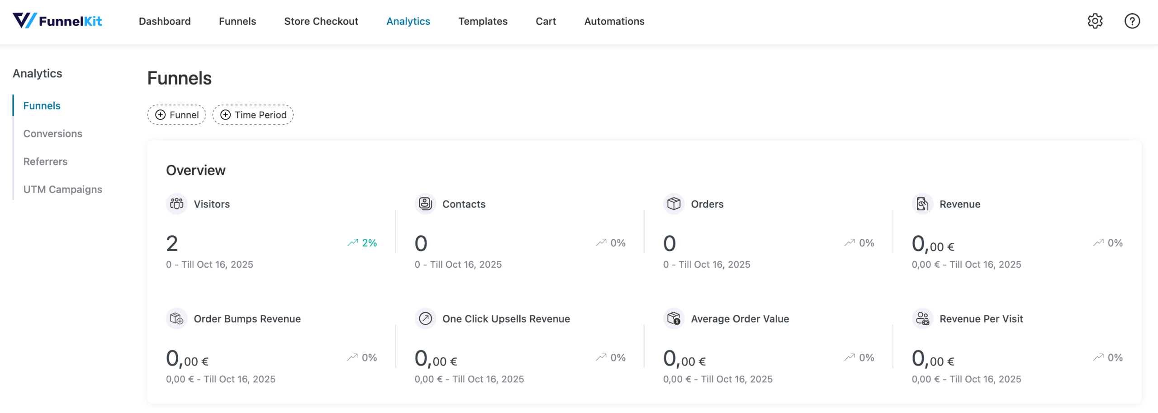The width and height of the screenshot is (1158, 413).
Task: Switch to Conversions in the sidebar
Action: tap(53, 134)
